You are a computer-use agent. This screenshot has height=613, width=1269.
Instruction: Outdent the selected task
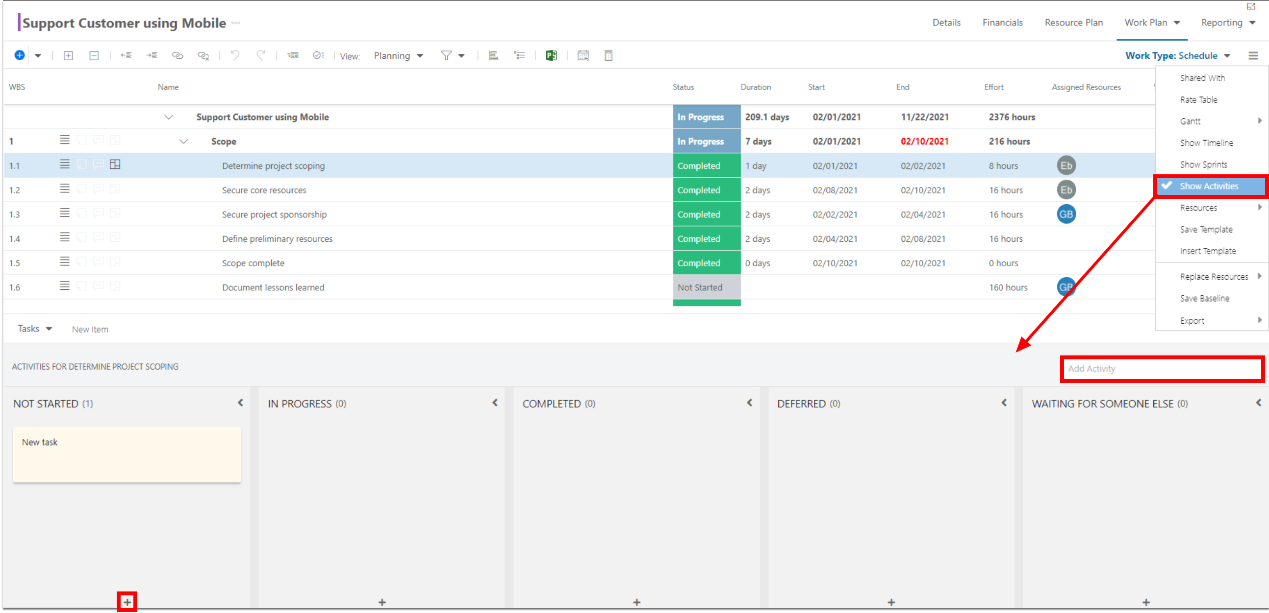tap(127, 55)
